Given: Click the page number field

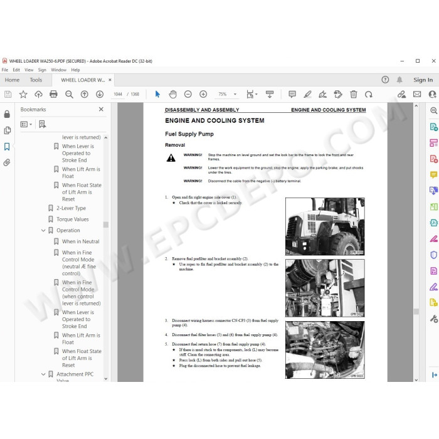Looking at the screenshot, I should tap(118, 94).
